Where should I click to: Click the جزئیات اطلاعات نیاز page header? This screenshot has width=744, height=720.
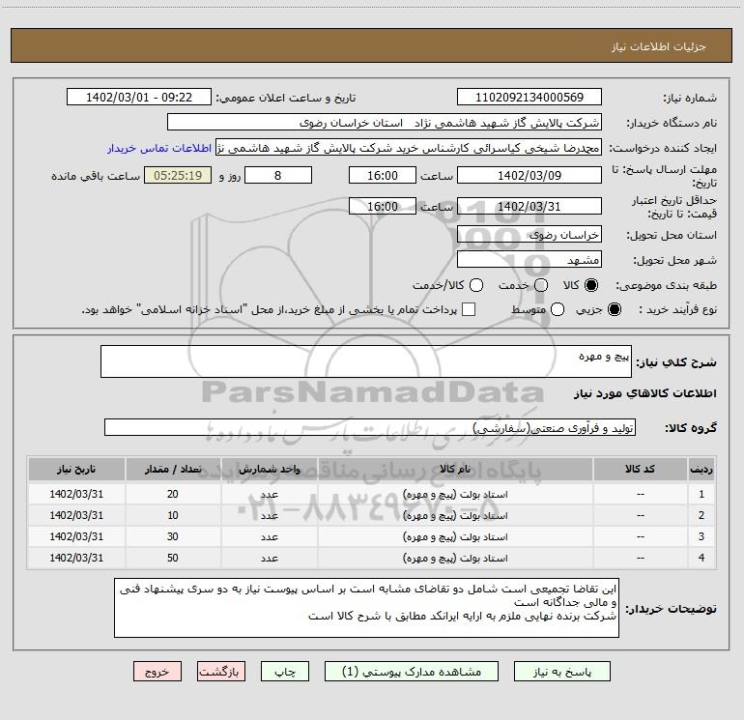click(x=659, y=46)
